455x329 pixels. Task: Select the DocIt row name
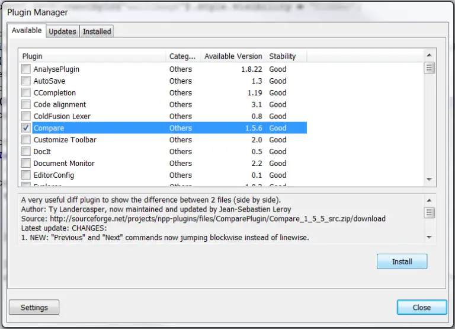(x=42, y=152)
